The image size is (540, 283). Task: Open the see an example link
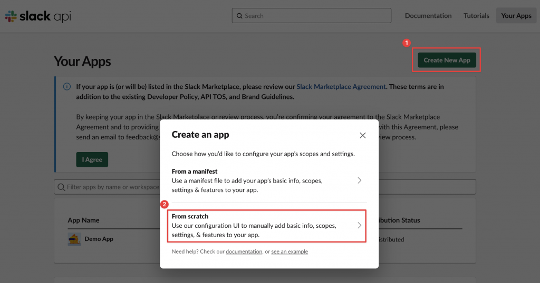[x=290, y=252]
